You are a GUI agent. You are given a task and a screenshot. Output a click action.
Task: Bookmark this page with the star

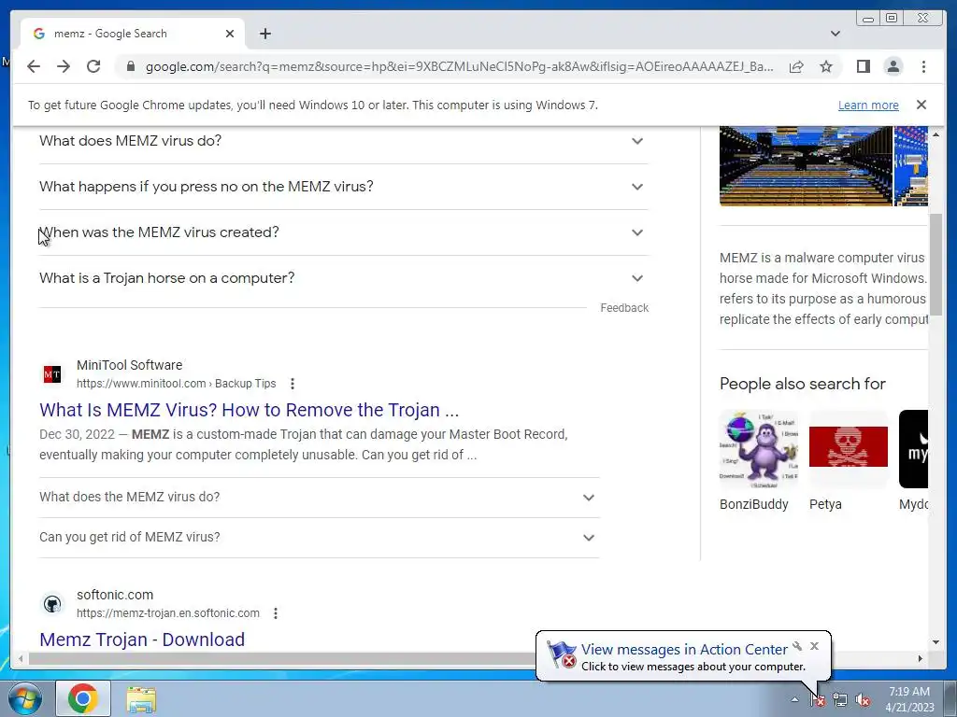(x=826, y=66)
